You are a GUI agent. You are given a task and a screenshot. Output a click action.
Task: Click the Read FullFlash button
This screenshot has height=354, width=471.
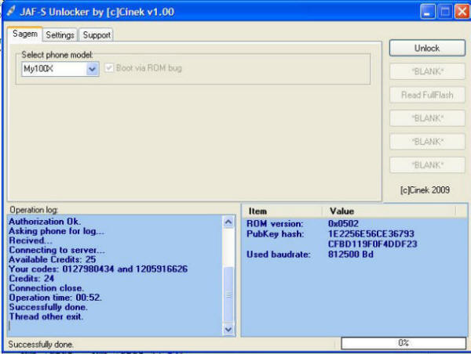pos(427,95)
